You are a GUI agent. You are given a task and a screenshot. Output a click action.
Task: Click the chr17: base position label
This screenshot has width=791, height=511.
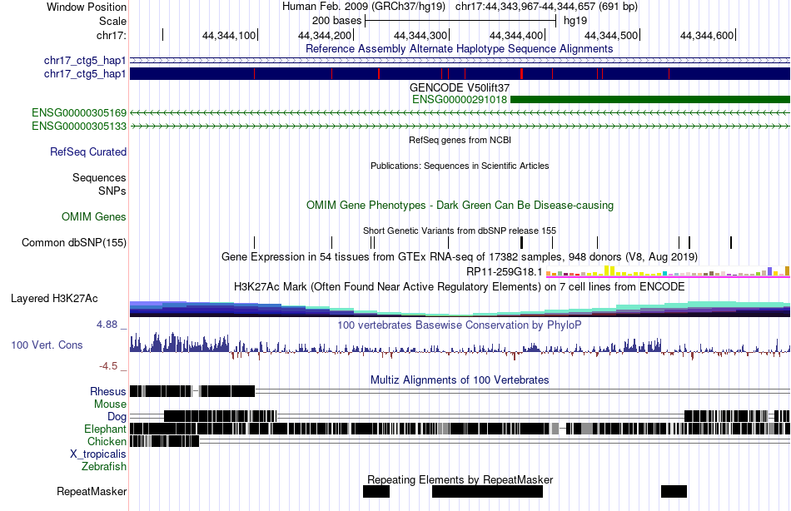[x=112, y=35]
